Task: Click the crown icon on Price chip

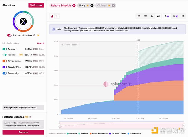Action: tap(88, 6)
